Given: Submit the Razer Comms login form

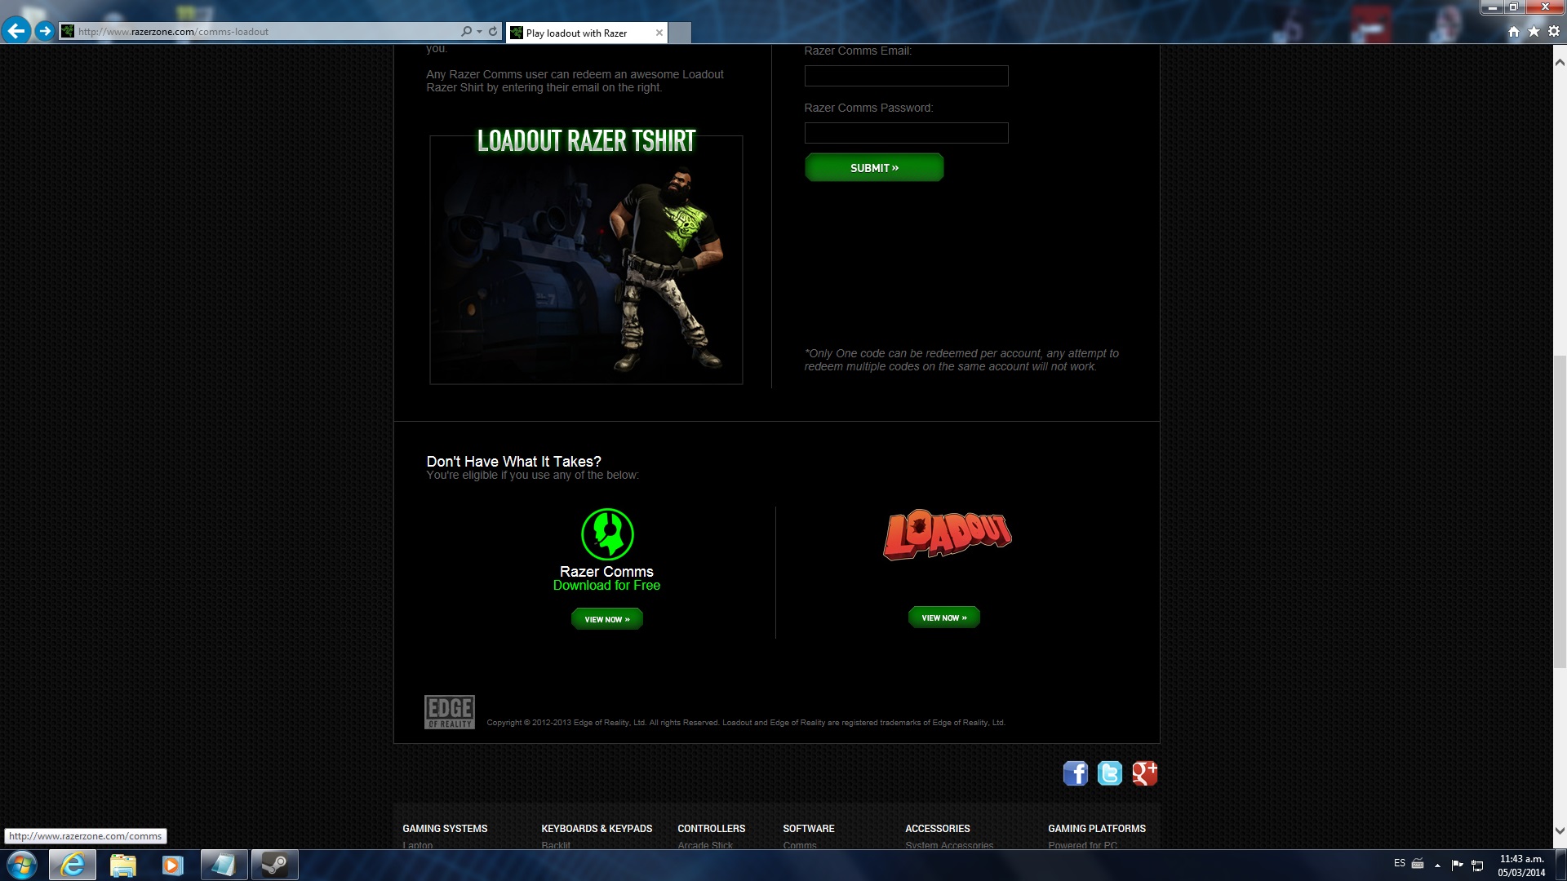Looking at the screenshot, I should click(x=874, y=167).
